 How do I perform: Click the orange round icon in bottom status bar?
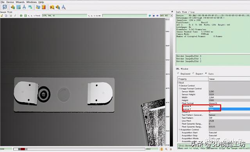[x=161, y=149]
